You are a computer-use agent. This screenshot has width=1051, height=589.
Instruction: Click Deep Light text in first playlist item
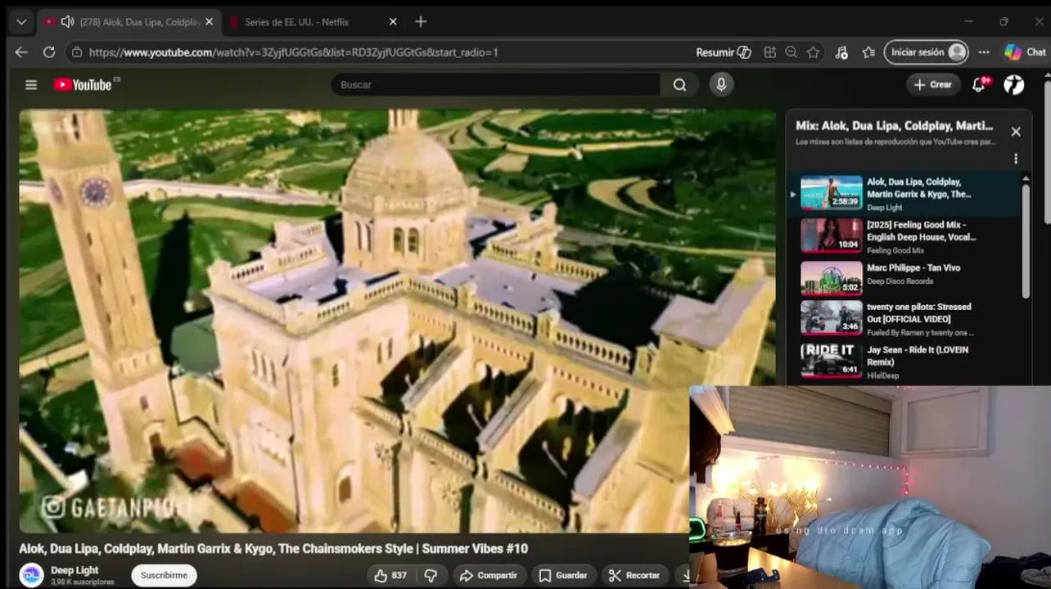pos(884,208)
